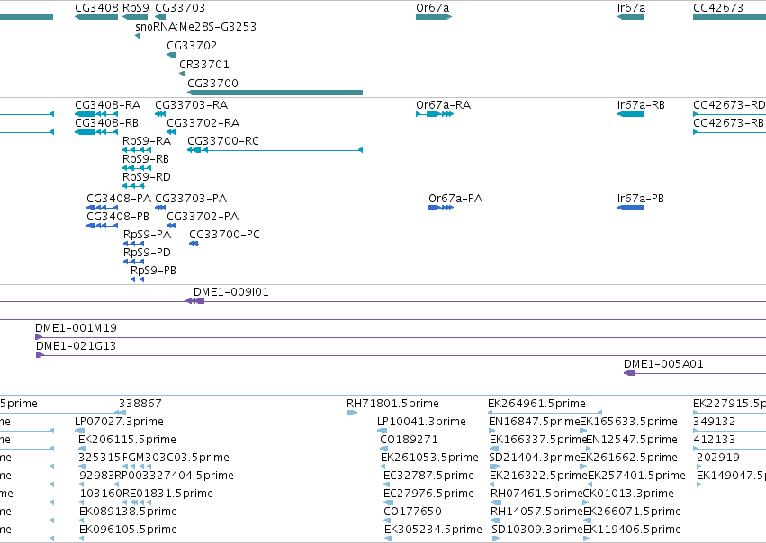Click the EK305234.5prime EST label
766x543 pixels.
tap(433, 530)
